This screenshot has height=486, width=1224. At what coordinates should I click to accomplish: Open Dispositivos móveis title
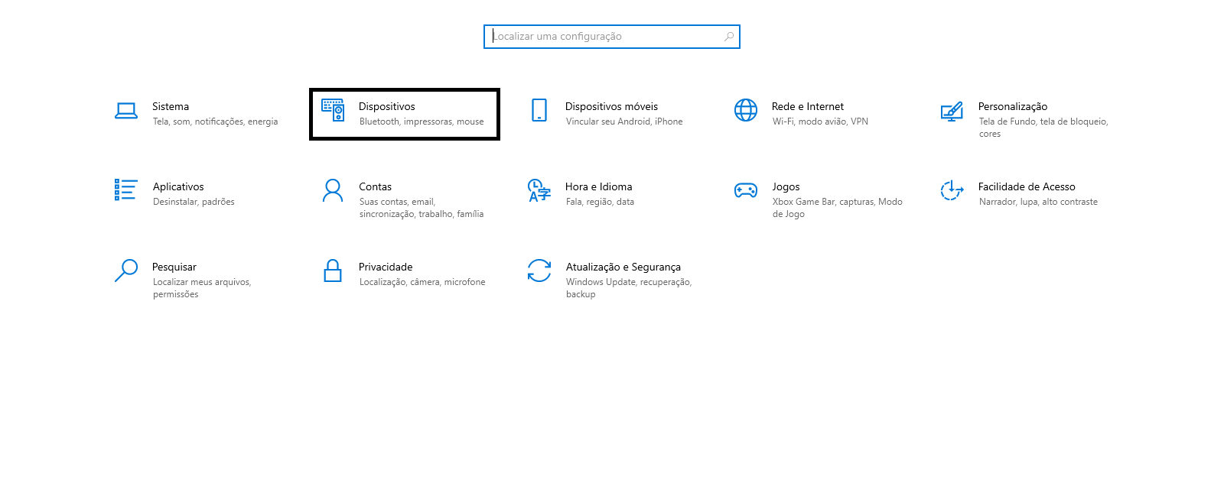(611, 106)
